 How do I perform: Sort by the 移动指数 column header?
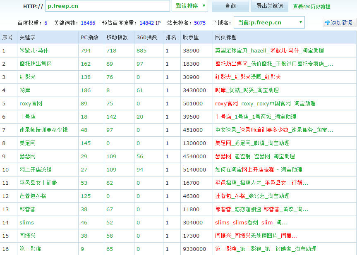click(x=117, y=37)
